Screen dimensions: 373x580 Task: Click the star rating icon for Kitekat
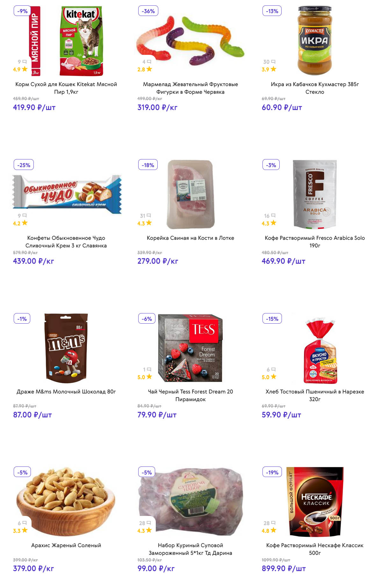tap(25, 69)
